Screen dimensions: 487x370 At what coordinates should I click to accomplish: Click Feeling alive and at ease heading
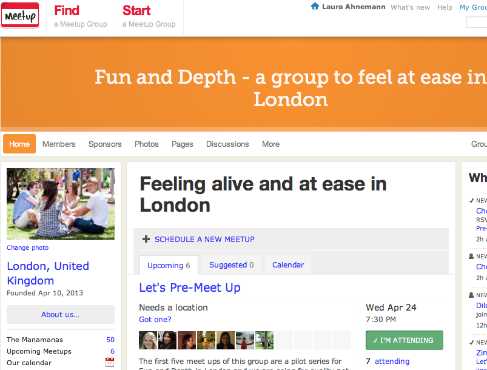[x=263, y=195]
